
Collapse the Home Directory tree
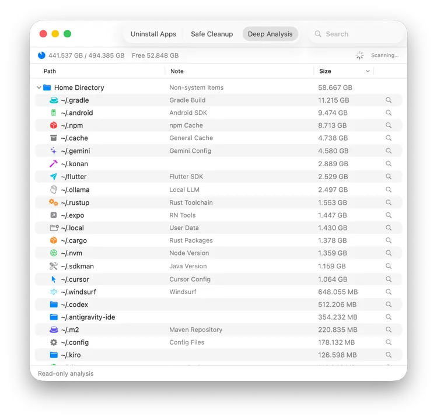pyautogui.click(x=39, y=87)
